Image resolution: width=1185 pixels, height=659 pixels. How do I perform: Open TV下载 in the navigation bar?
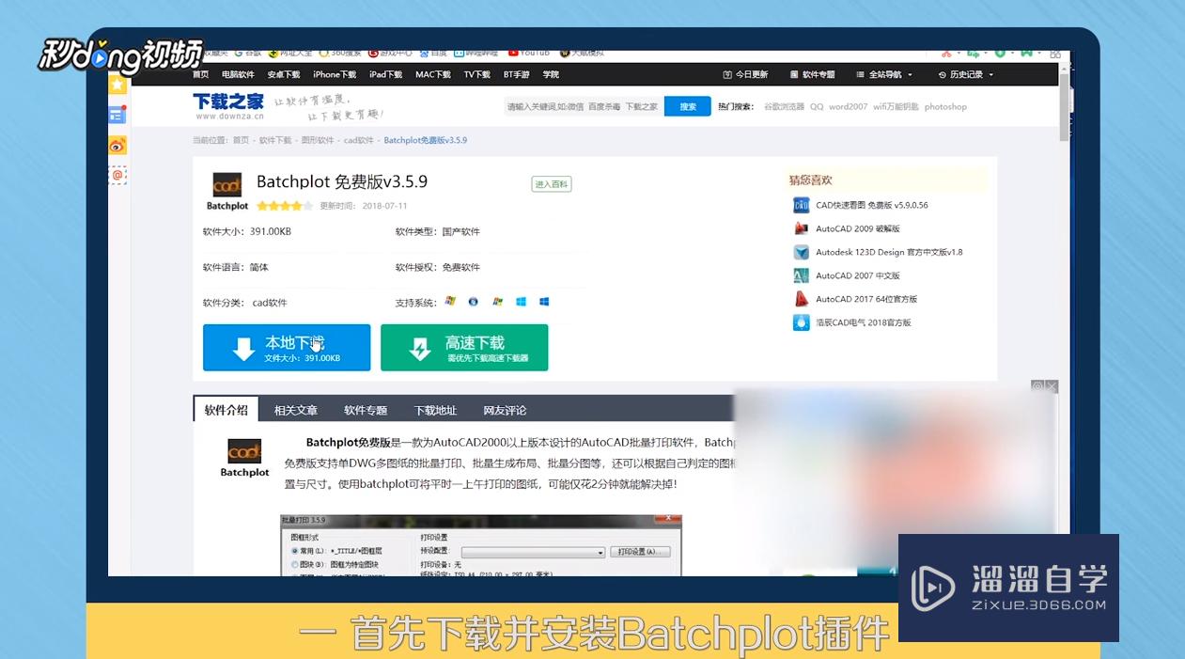[x=477, y=74]
